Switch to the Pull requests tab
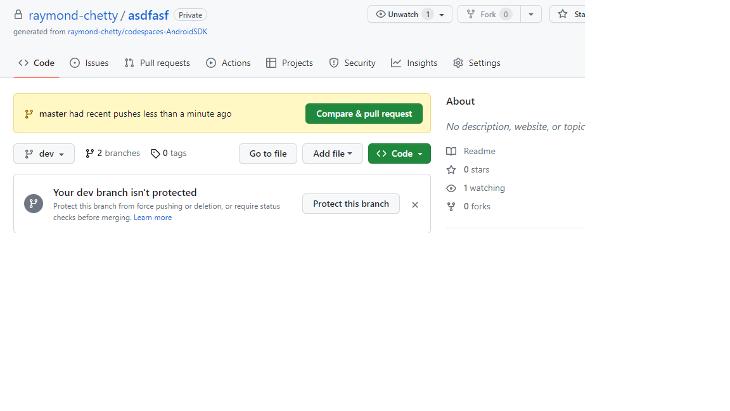The width and height of the screenshot is (730, 411). [157, 62]
